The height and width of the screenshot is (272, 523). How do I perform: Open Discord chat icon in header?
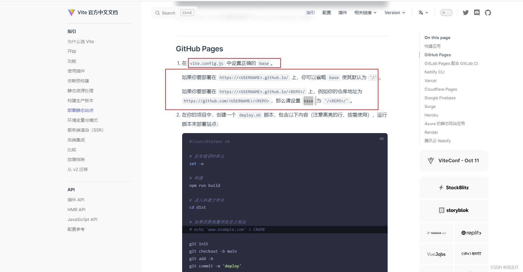[x=477, y=13]
